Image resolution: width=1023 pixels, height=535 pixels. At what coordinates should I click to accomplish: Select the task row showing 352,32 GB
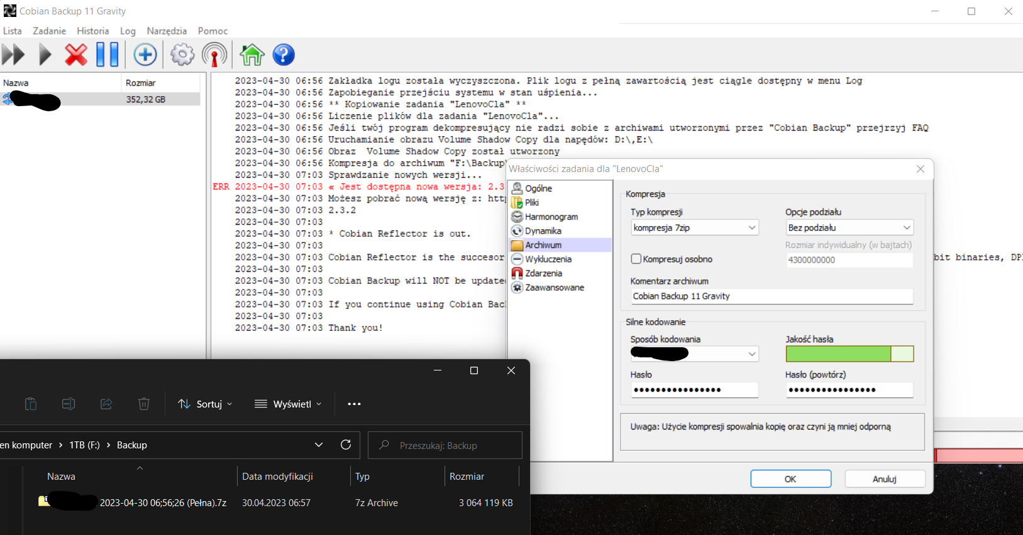click(100, 99)
